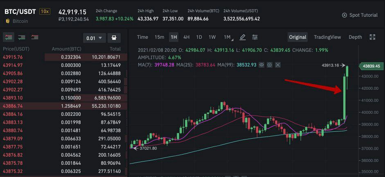Click the order book layout icon beside 0.01
Screen dimensions: 385x177
tap(114, 38)
